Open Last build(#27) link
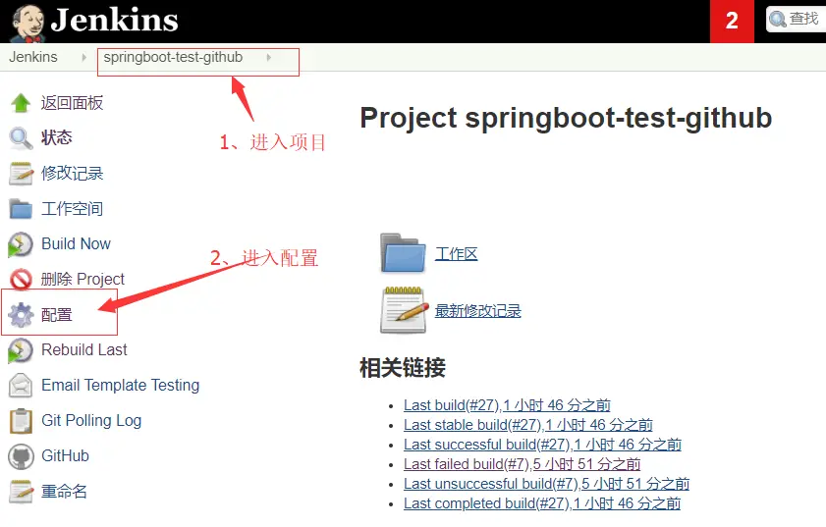Screen dimensions: 826x527 507,405
